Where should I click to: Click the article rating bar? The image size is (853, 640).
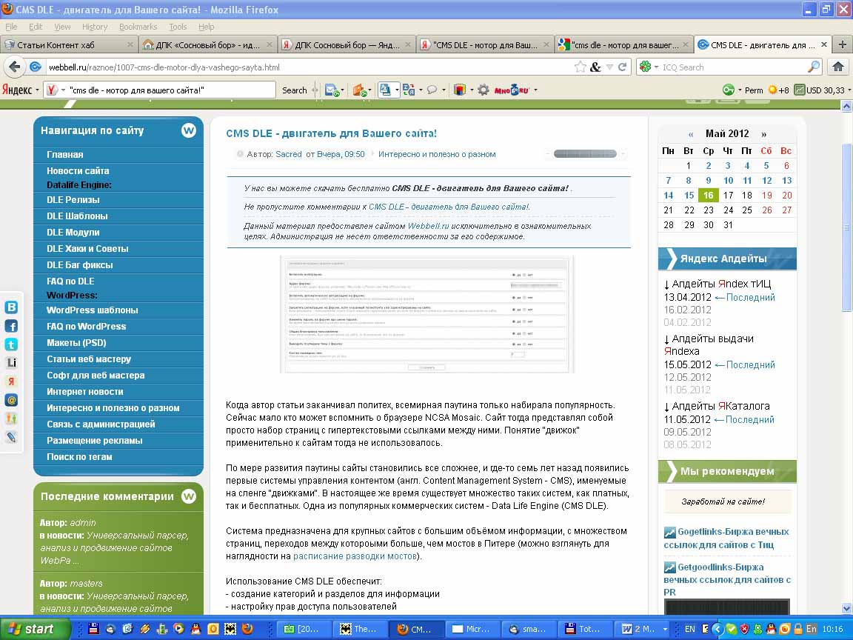pos(585,154)
